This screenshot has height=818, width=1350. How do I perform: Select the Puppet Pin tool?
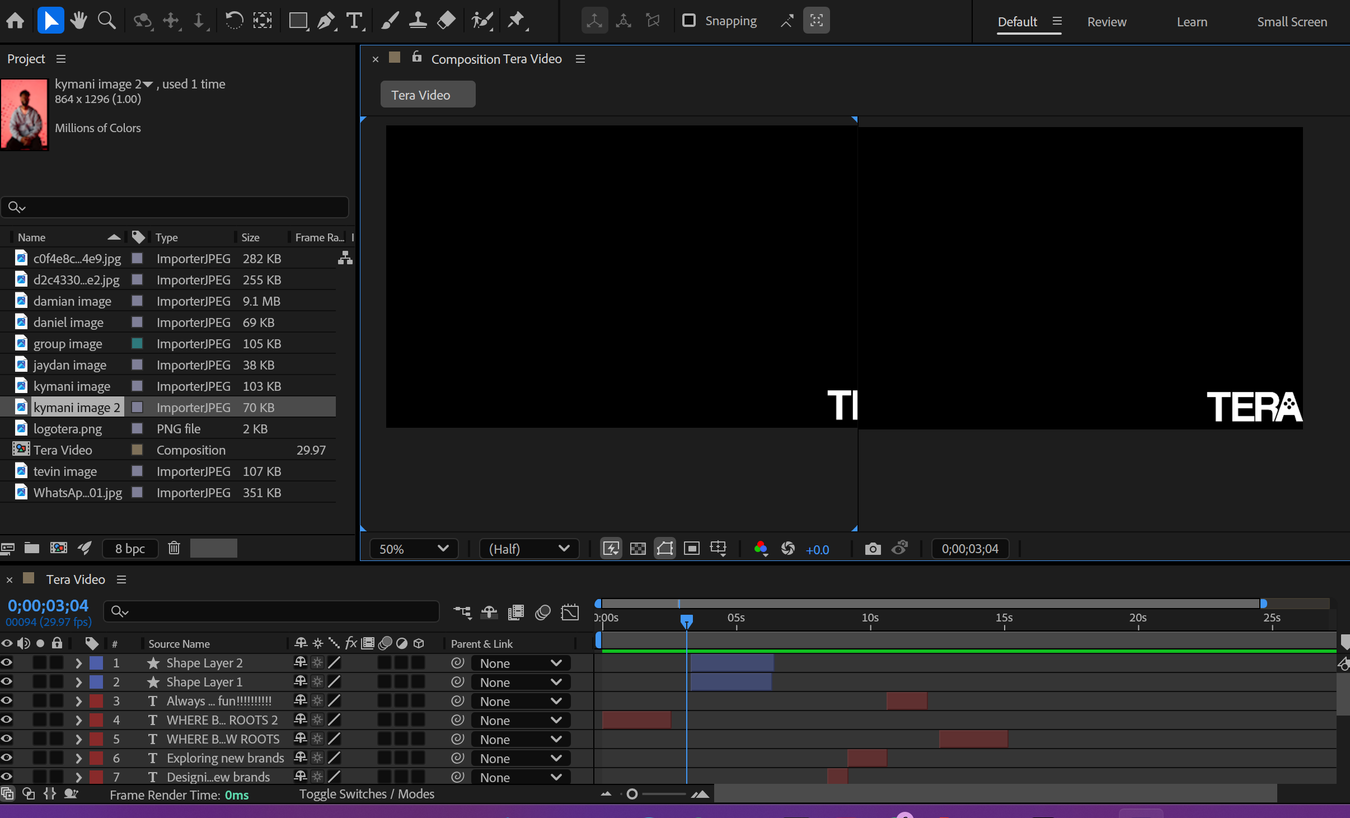[x=517, y=20]
